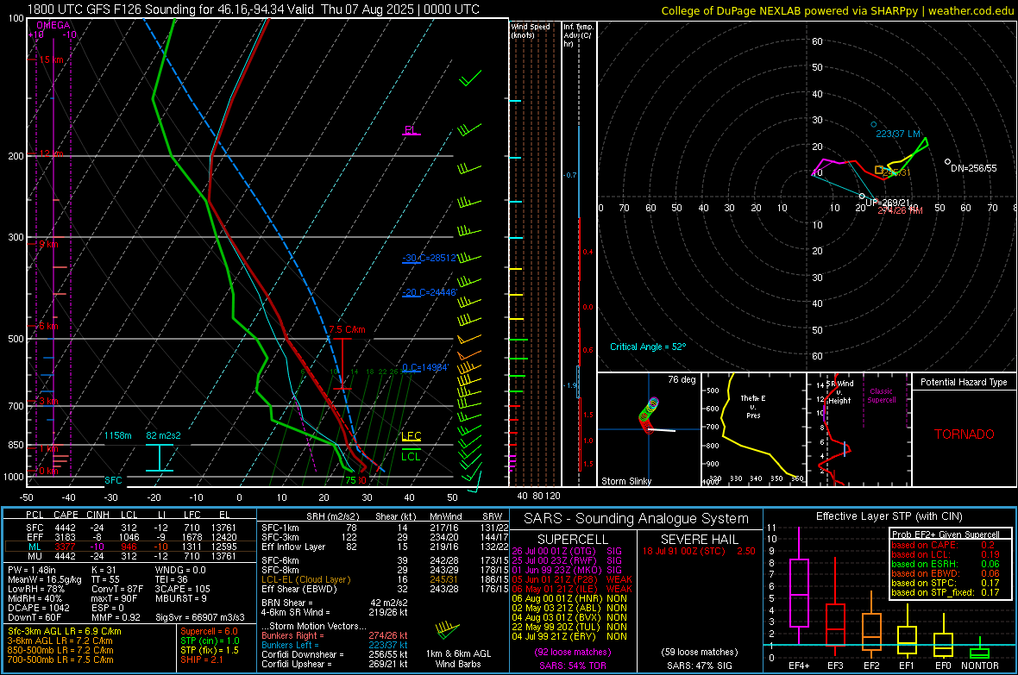Click the SHIP = 2.1 parameter

(x=202, y=659)
